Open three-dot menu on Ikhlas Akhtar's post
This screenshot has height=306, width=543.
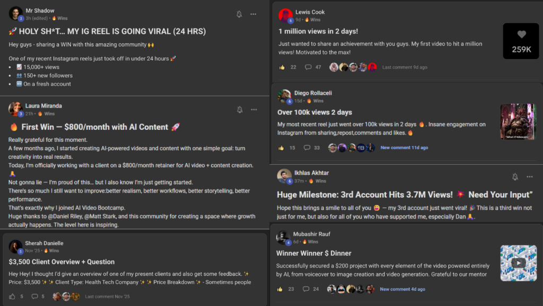[x=530, y=177]
